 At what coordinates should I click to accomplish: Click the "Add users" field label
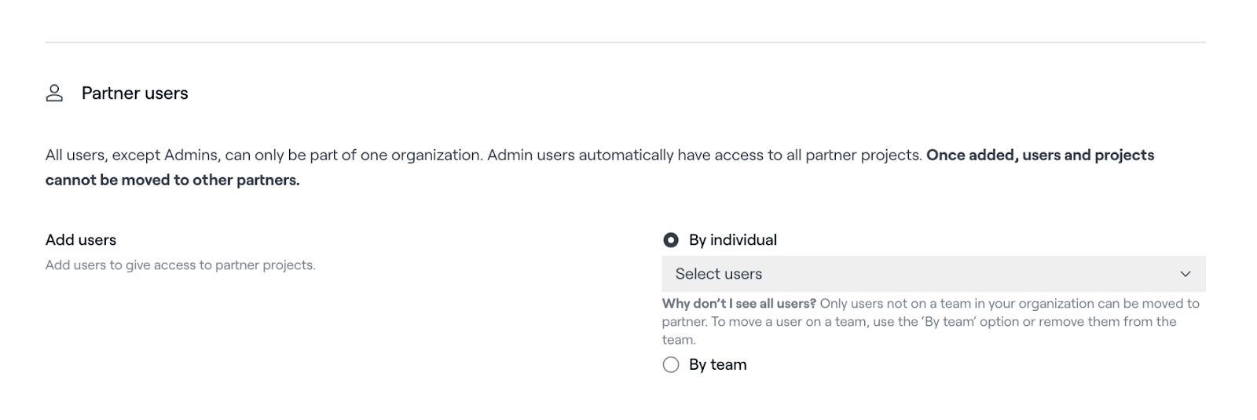coord(81,240)
